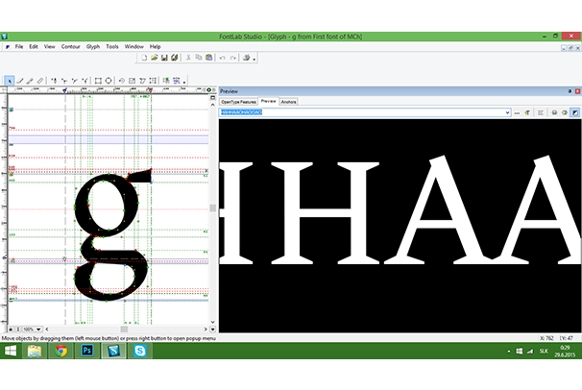The width and height of the screenshot is (582, 390).
Task: Pick the Rectangle drawing tool
Action: (x=96, y=81)
